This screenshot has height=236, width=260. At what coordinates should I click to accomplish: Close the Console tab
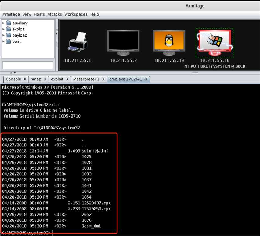coord(25,79)
